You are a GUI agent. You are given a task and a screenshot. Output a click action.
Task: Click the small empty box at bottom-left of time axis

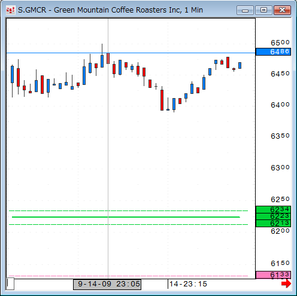pos(10,283)
